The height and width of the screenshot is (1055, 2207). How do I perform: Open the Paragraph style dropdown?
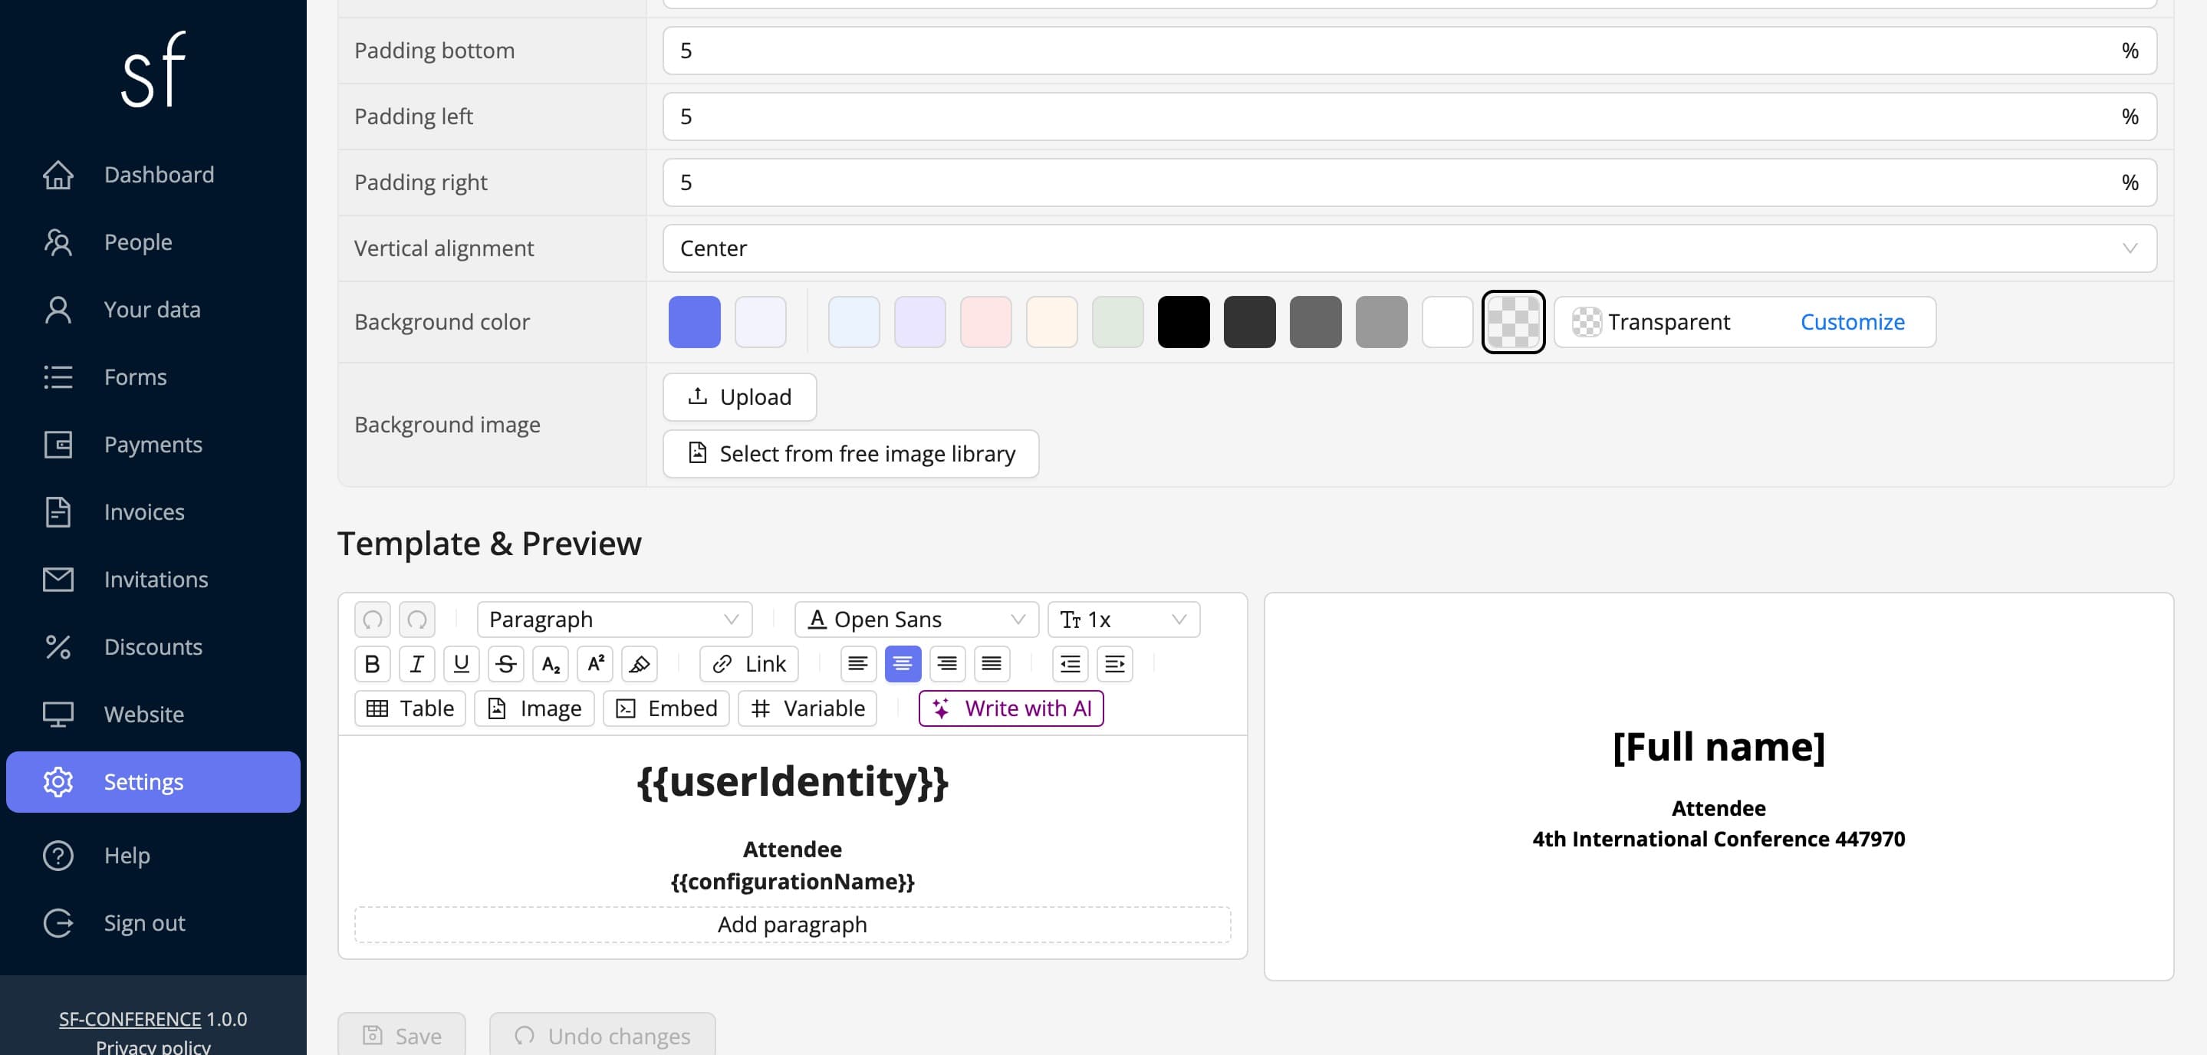coord(615,620)
